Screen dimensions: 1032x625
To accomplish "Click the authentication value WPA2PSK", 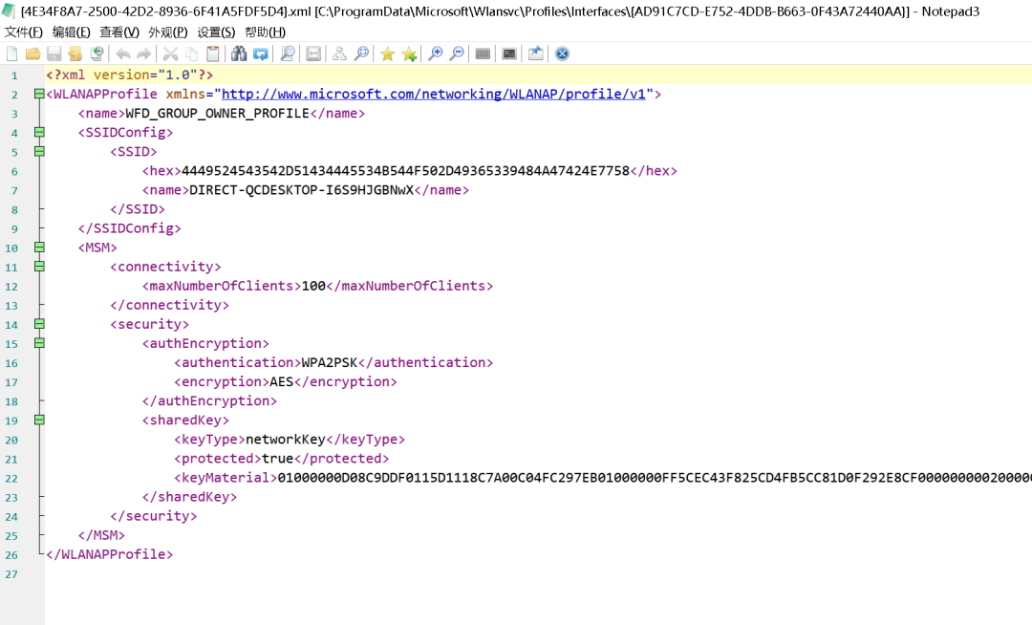I will (330, 362).
